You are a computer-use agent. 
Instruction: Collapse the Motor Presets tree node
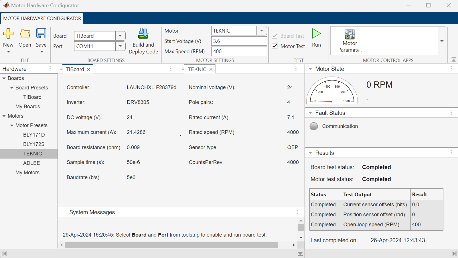coord(11,125)
